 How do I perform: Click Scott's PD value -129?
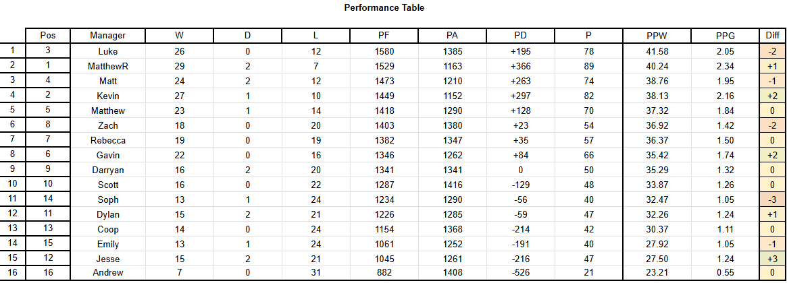coord(520,185)
